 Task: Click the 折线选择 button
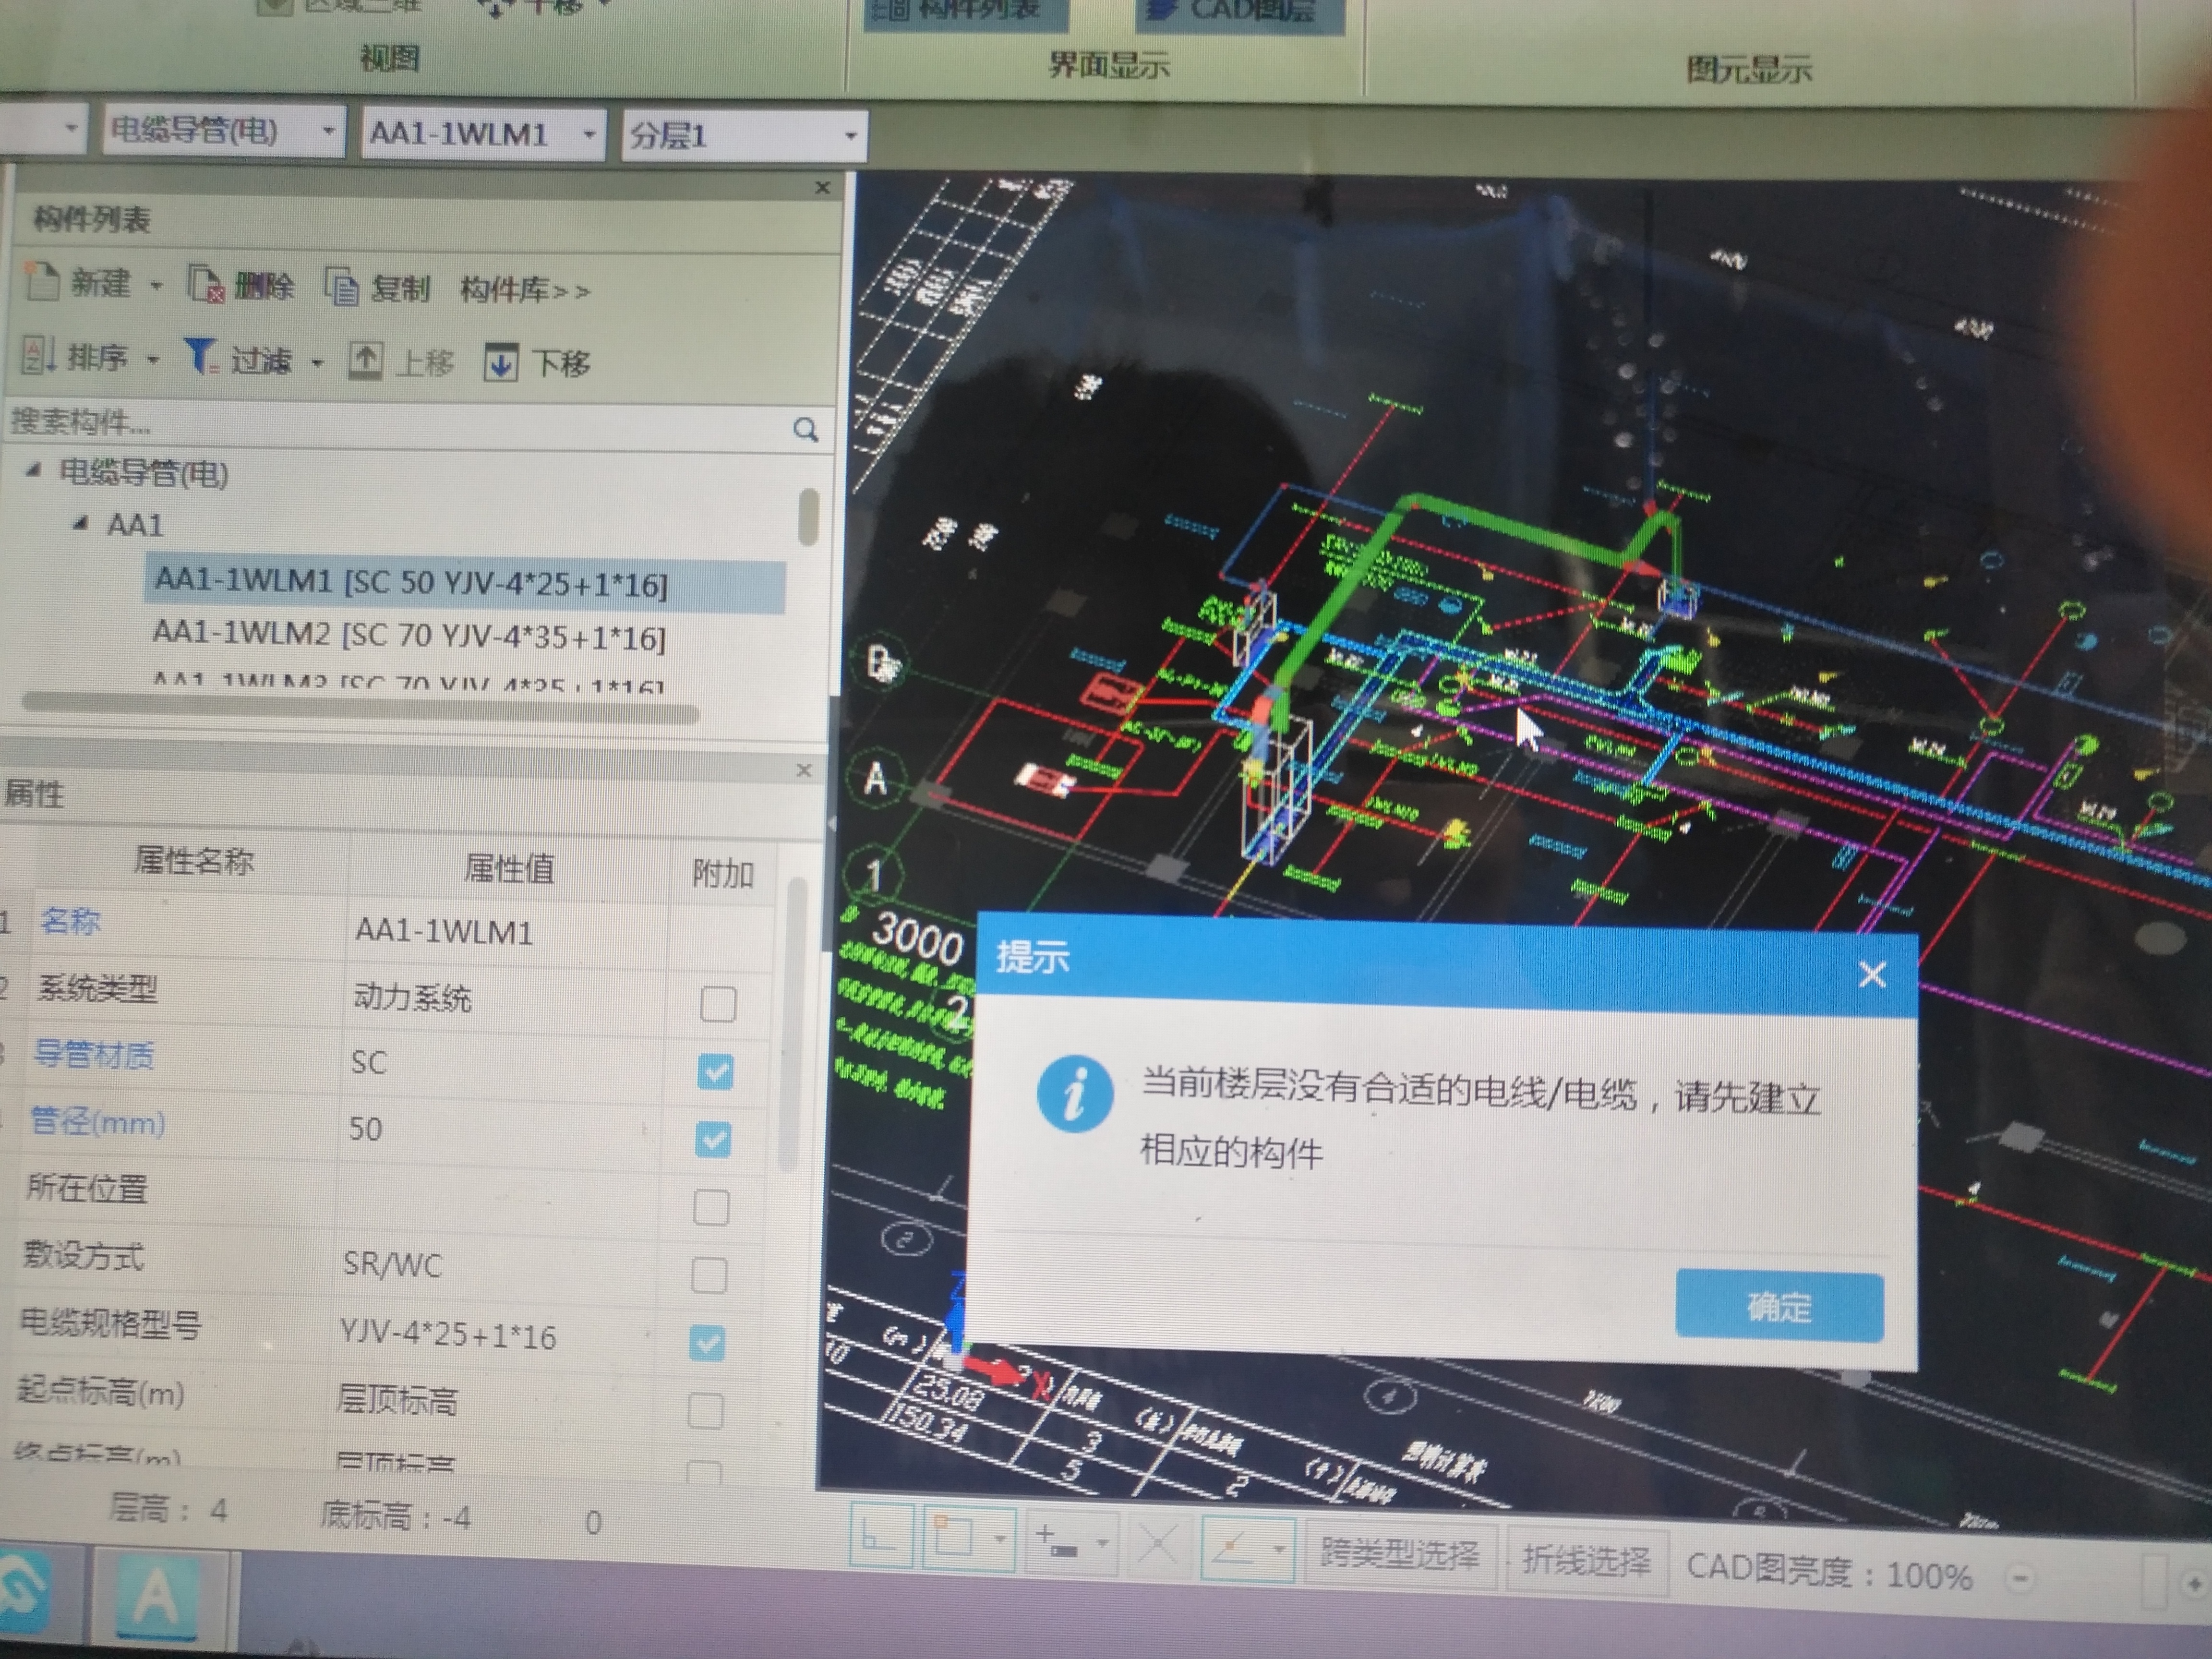click(1586, 1560)
